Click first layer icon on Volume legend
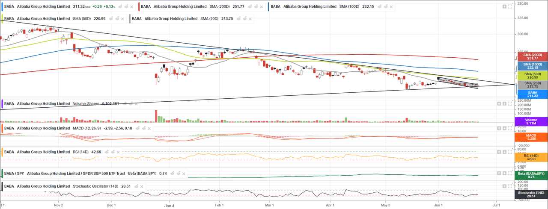548x209 pixels. (x=125, y=104)
